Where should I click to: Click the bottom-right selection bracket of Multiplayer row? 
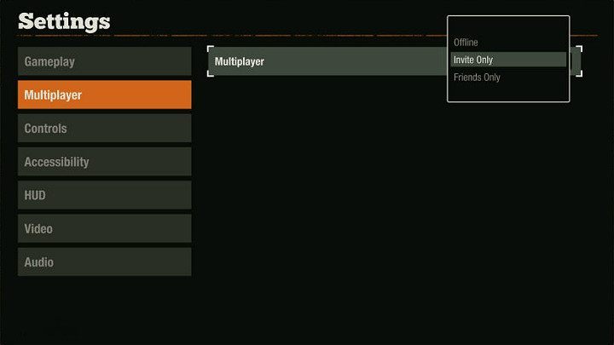(579, 74)
